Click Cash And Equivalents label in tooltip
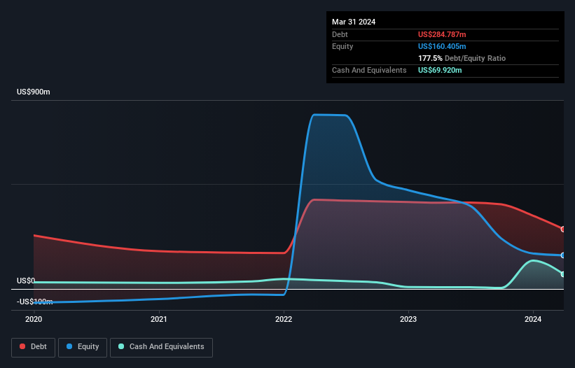This screenshot has width=575, height=368. 369,70
